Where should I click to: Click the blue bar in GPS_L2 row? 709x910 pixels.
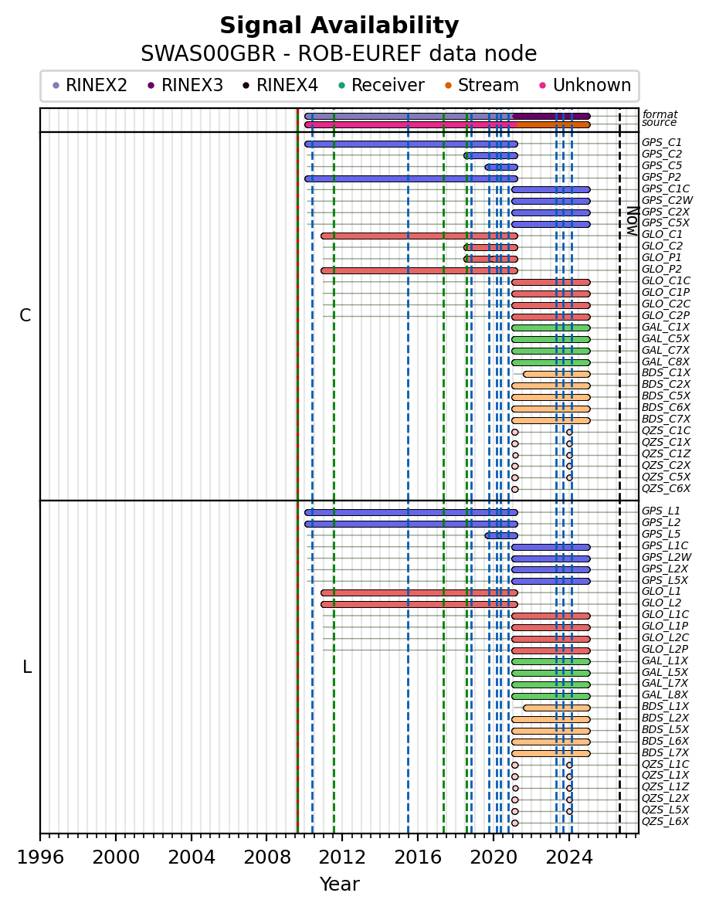coord(411,524)
